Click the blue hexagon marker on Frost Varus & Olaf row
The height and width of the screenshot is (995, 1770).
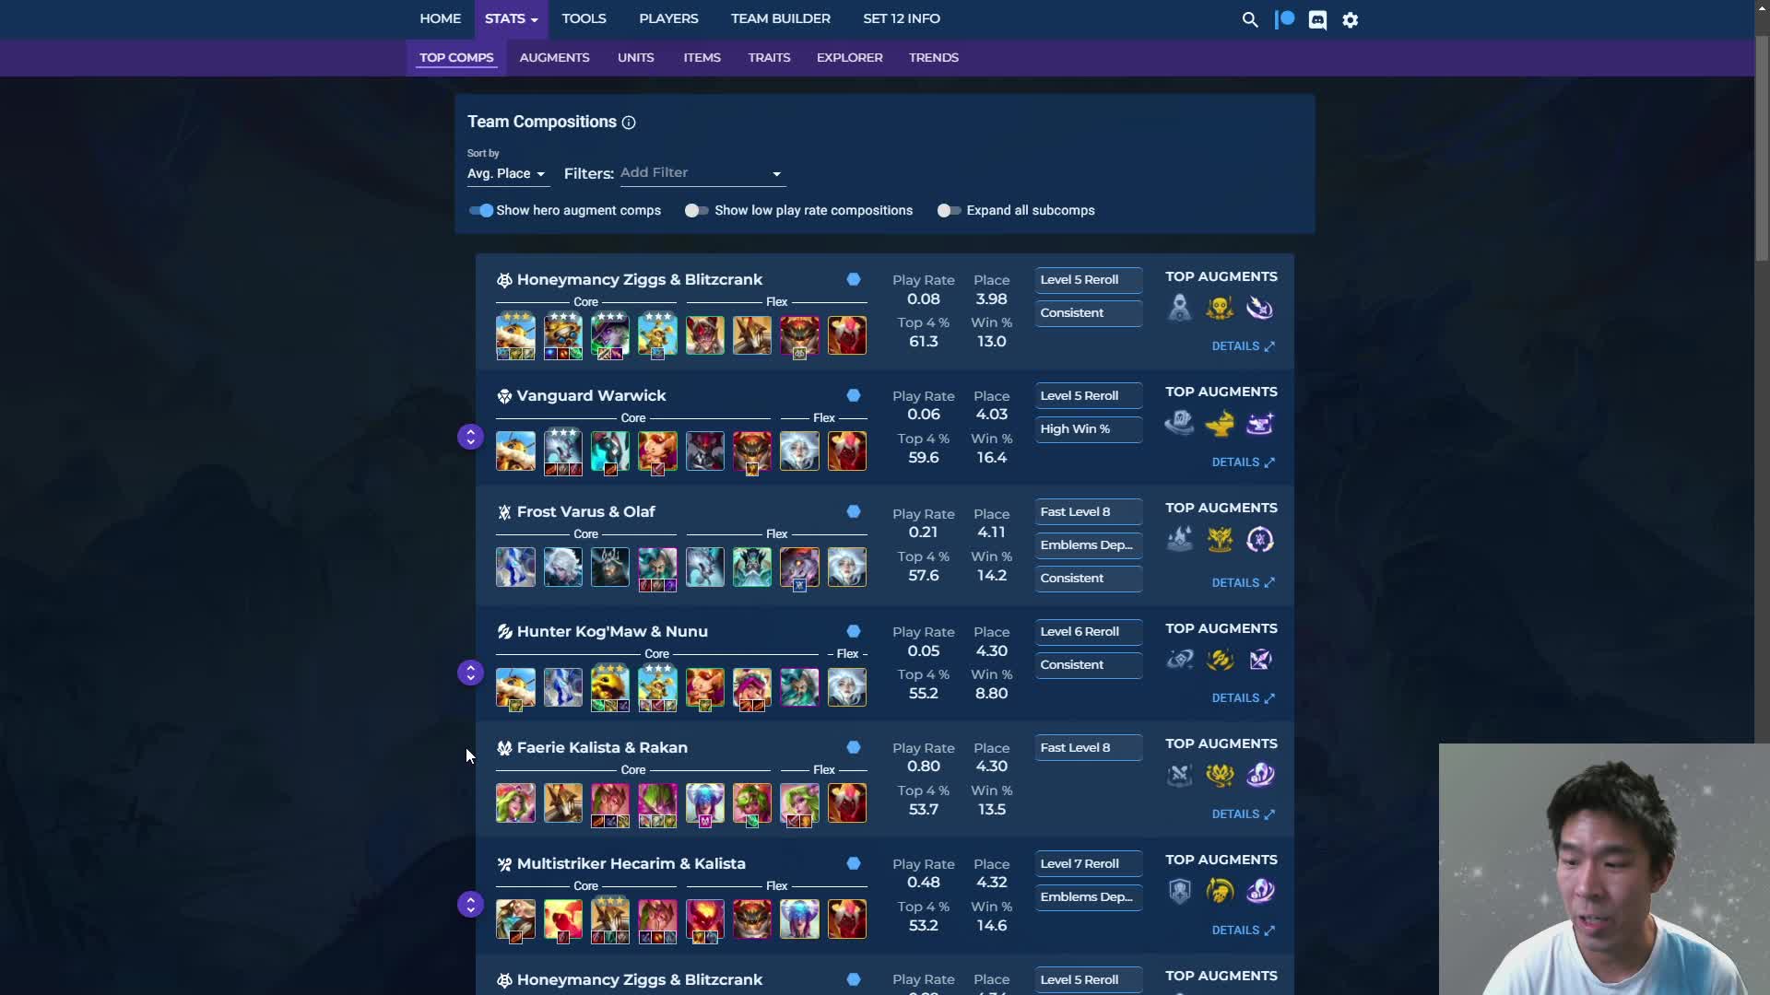tap(854, 511)
